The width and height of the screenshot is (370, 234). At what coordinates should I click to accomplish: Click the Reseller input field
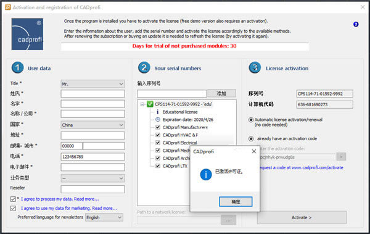coord(92,189)
